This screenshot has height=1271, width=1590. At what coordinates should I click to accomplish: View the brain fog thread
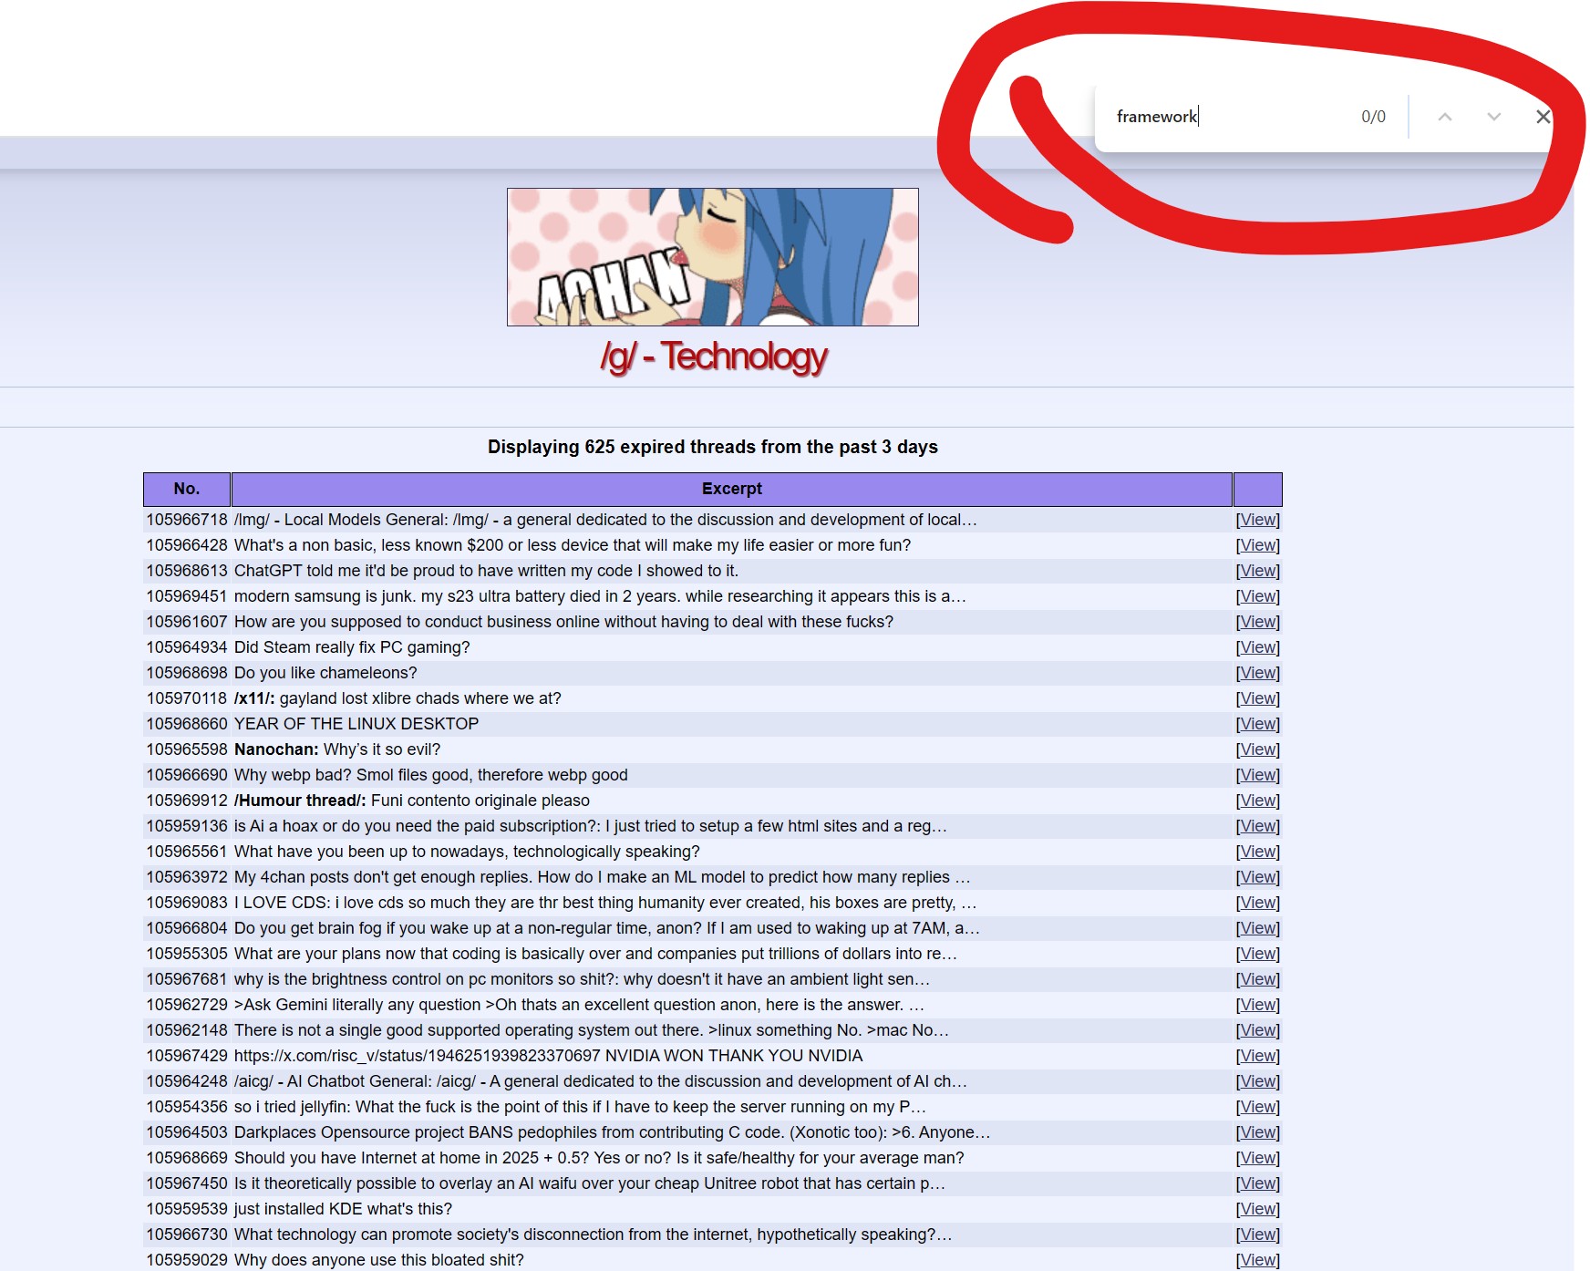(x=1258, y=928)
